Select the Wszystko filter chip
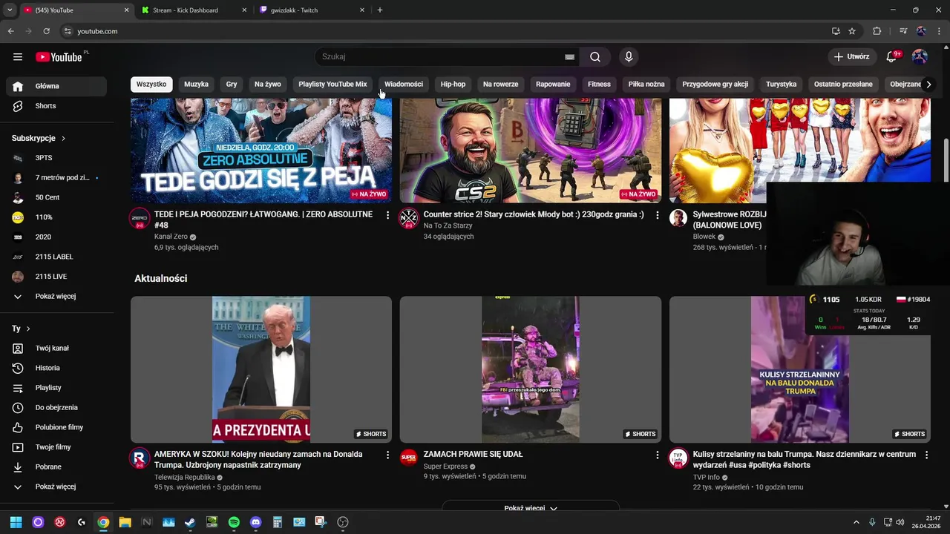 [x=151, y=85]
